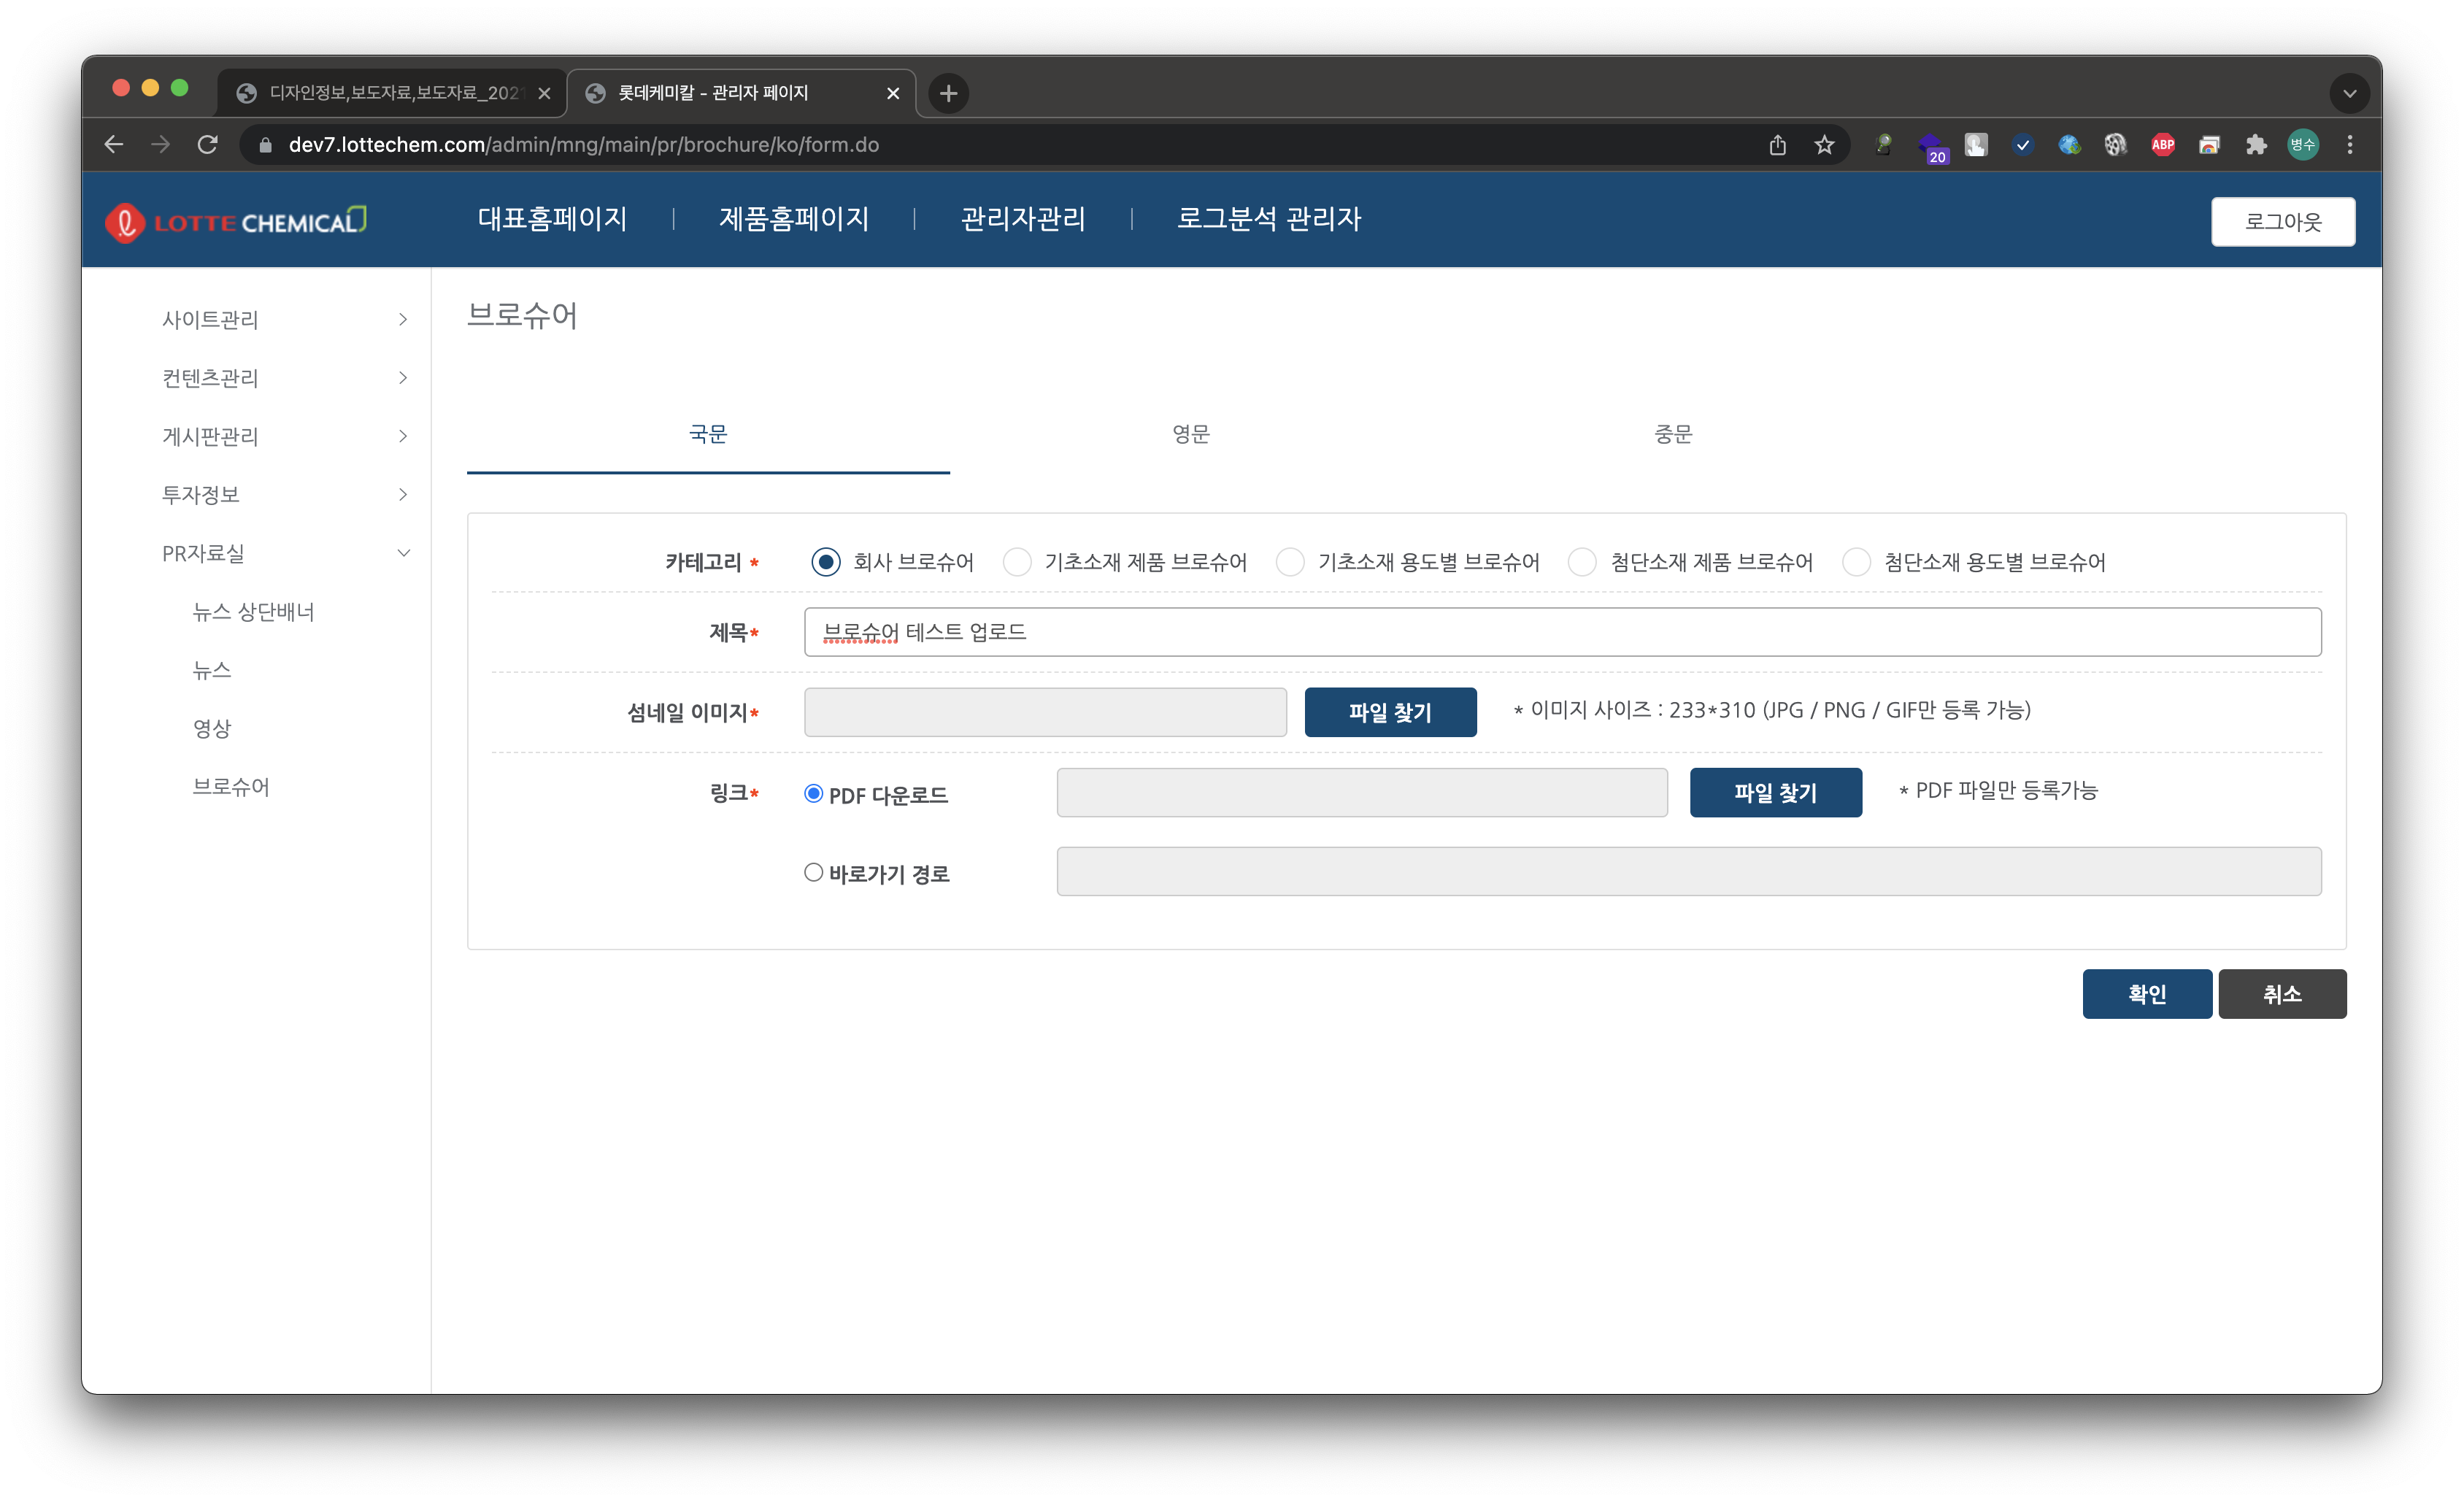This screenshot has height=1502, width=2464.
Task: Expand the 사이트관리 sidebar menu
Action: 285,320
